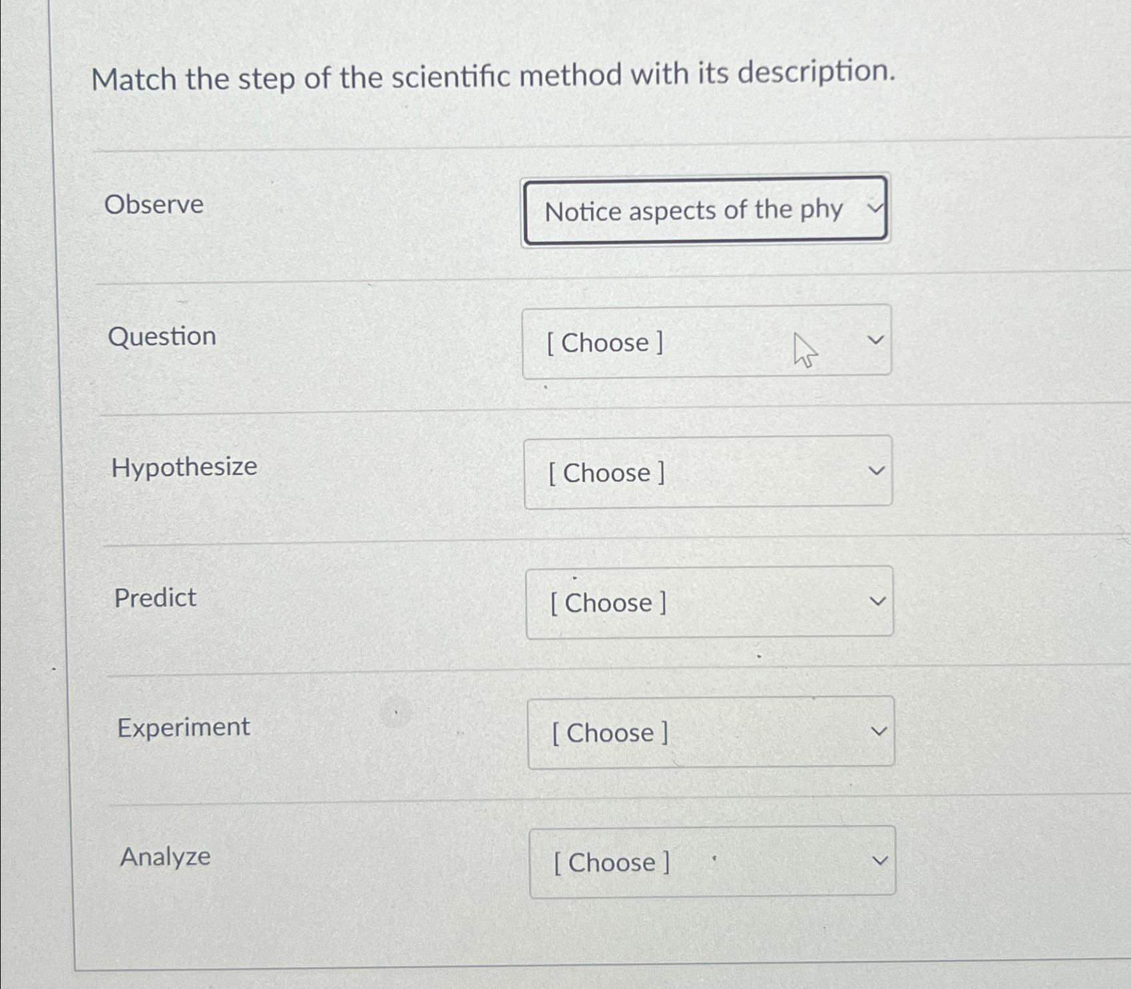
Task: Select the Hypothesize row label
Action: pos(185,467)
